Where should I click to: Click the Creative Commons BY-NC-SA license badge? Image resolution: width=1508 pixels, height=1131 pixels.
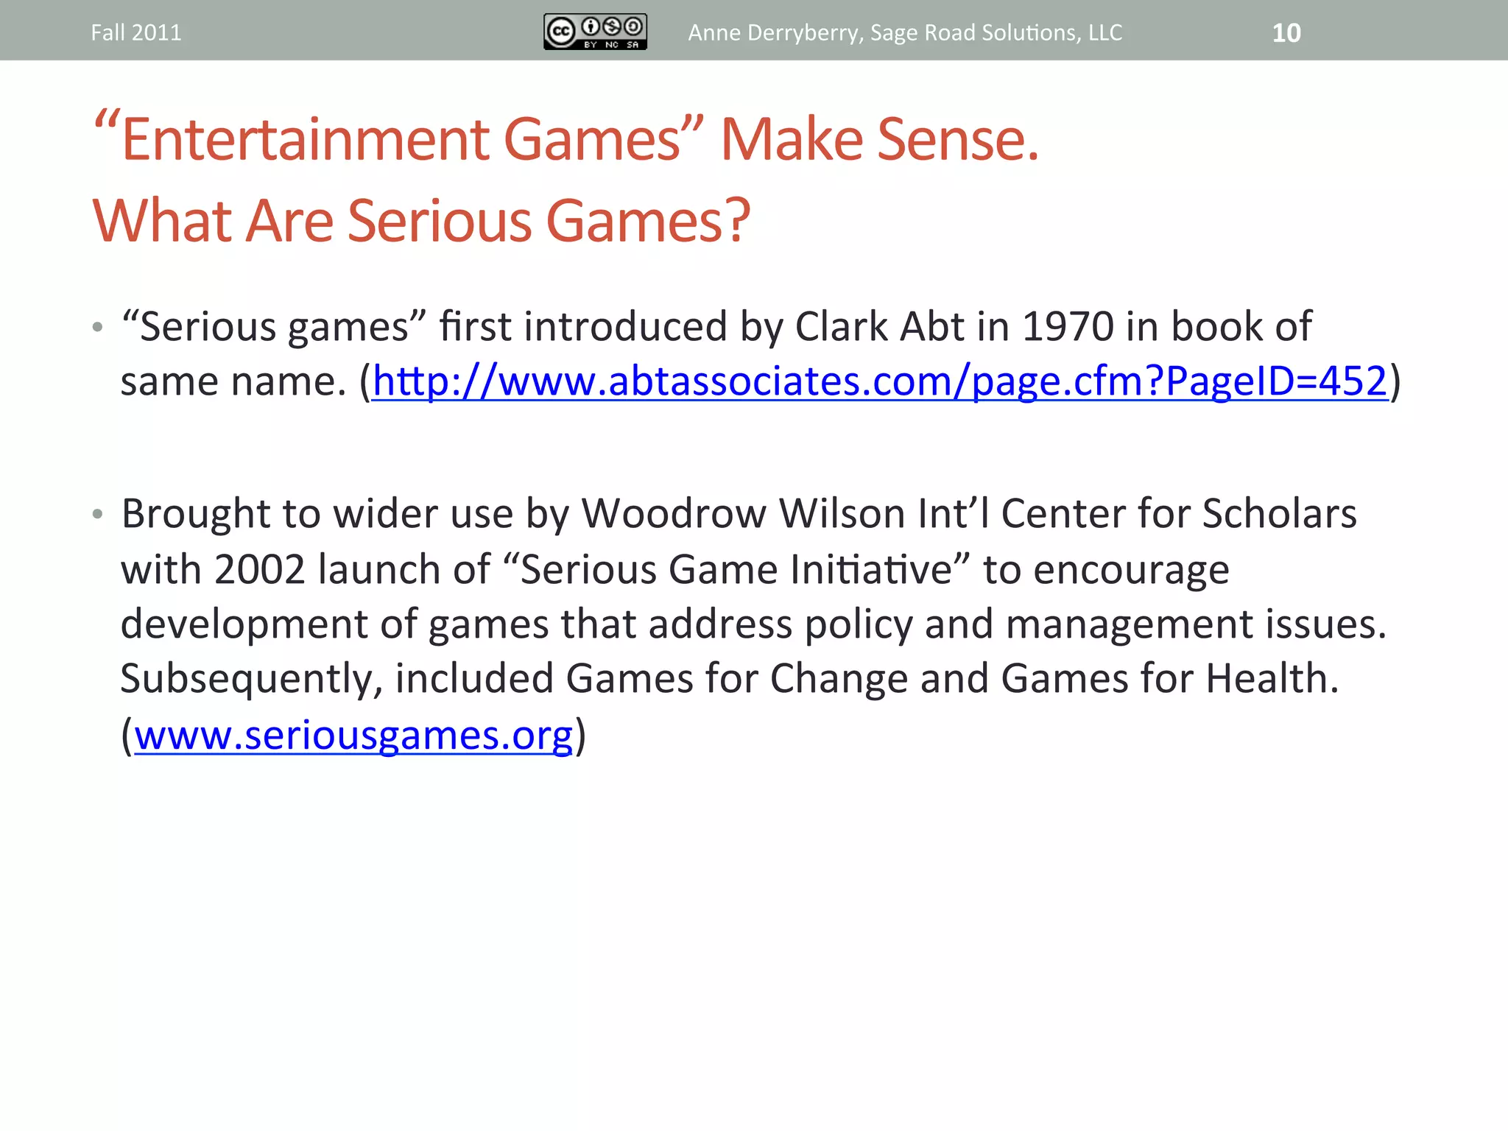[x=595, y=32]
